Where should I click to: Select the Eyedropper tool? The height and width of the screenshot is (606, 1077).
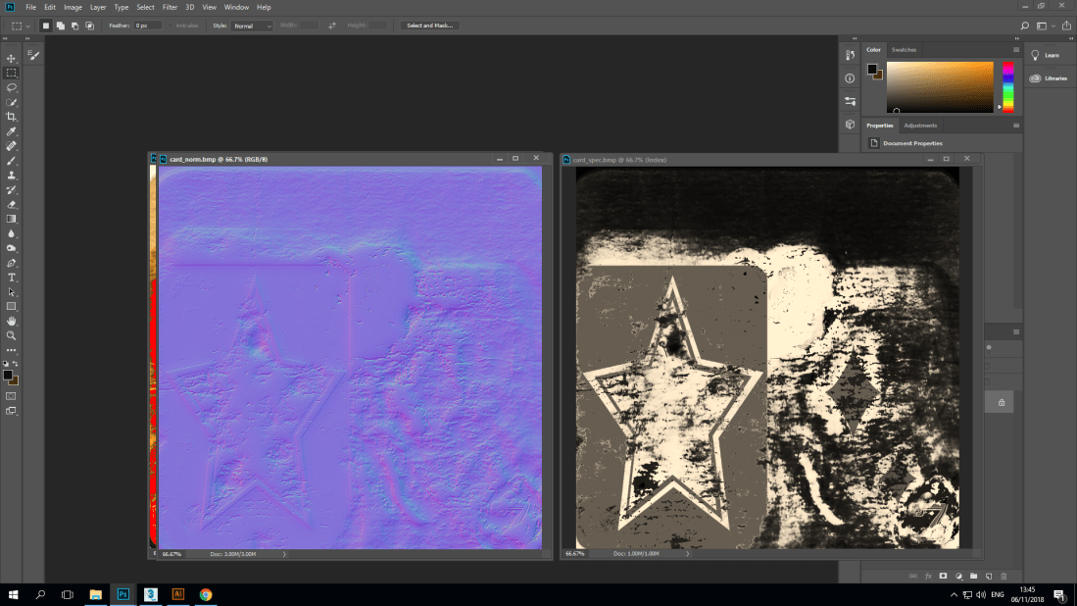(12, 130)
